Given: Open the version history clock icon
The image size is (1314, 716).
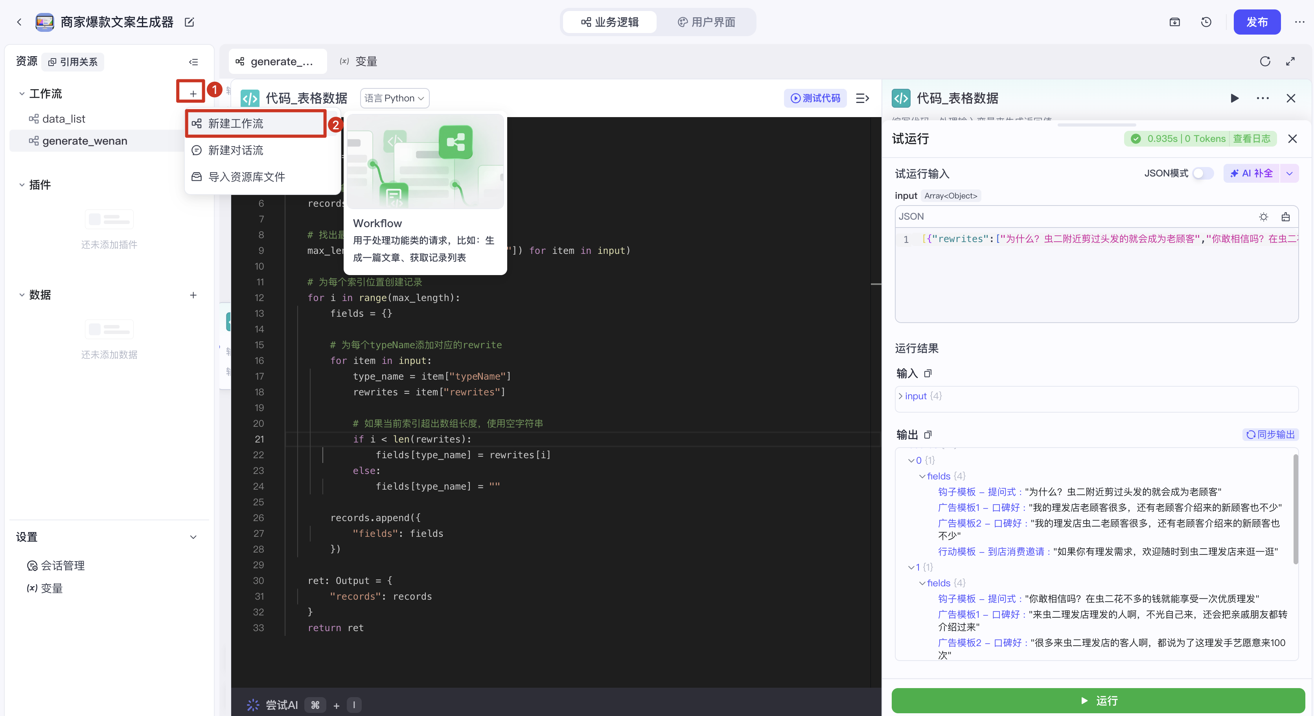Looking at the screenshot, I should click(x=1206, y=22).
